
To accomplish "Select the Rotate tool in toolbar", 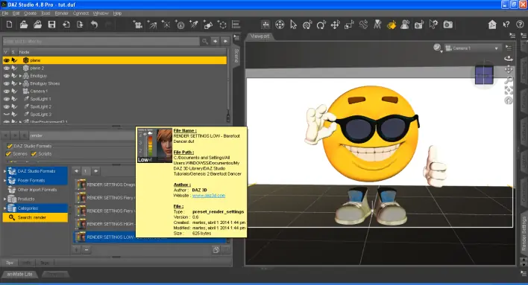I will (x=321, y=25).
